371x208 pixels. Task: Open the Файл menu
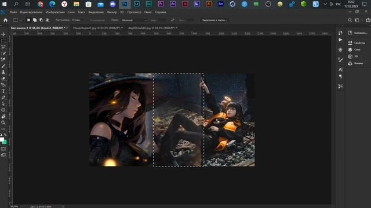[x=13, y=12]
